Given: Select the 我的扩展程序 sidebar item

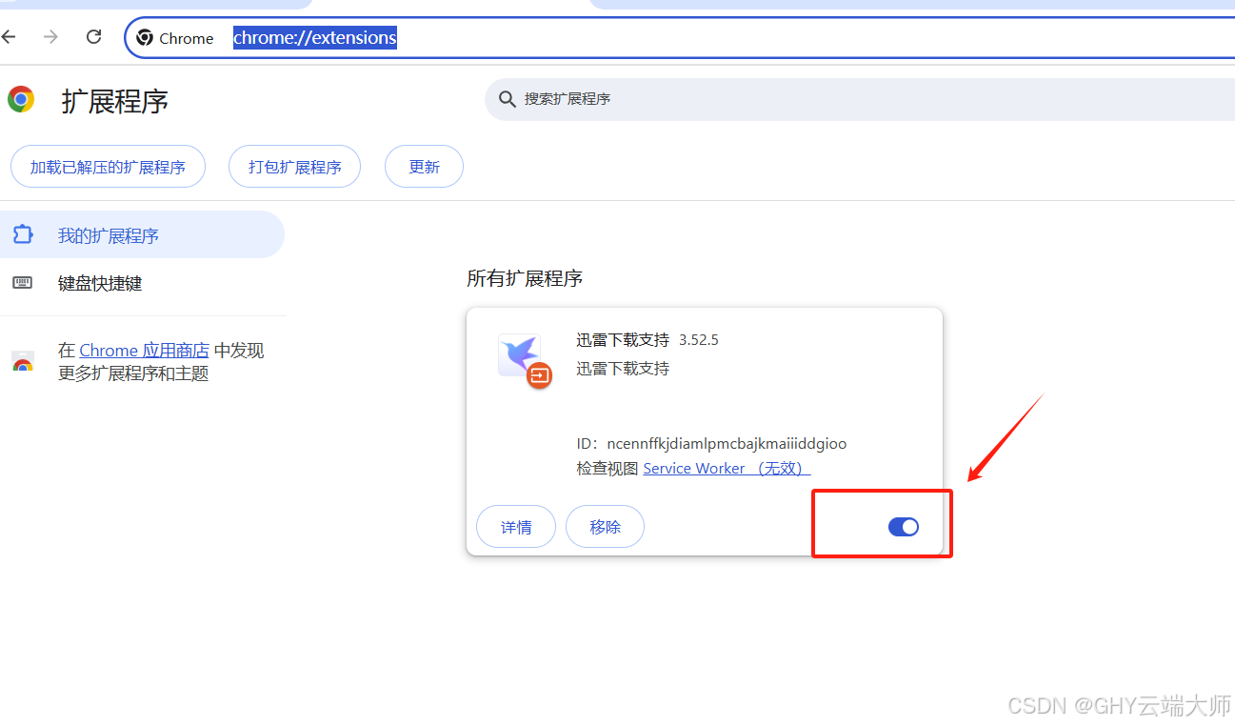Looking at the screenshot, I should (x=142, y=234).
